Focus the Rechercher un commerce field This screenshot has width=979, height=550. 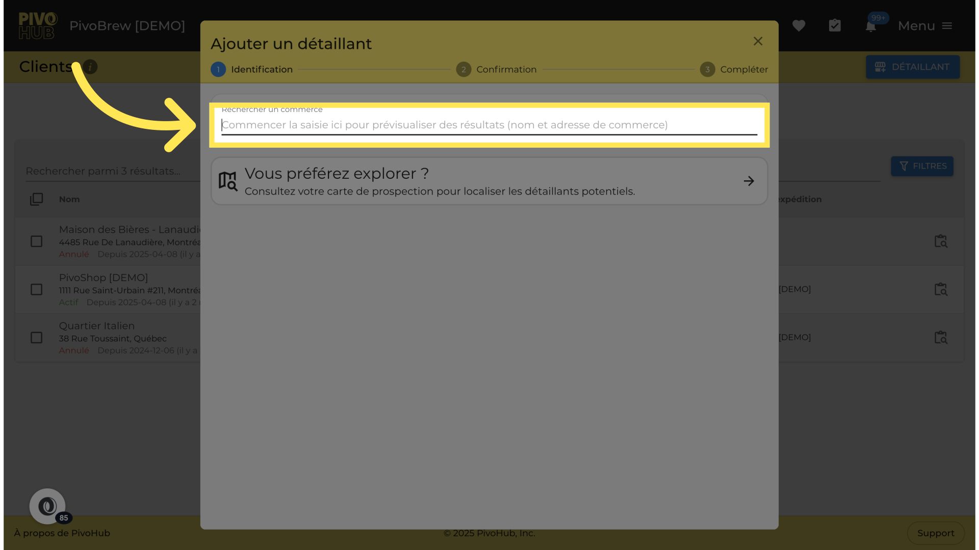coord(489,125)
